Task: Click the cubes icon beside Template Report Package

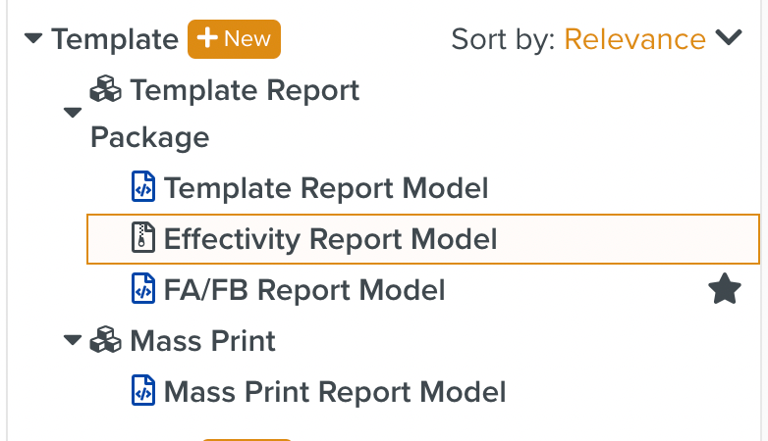Action: 106,91
